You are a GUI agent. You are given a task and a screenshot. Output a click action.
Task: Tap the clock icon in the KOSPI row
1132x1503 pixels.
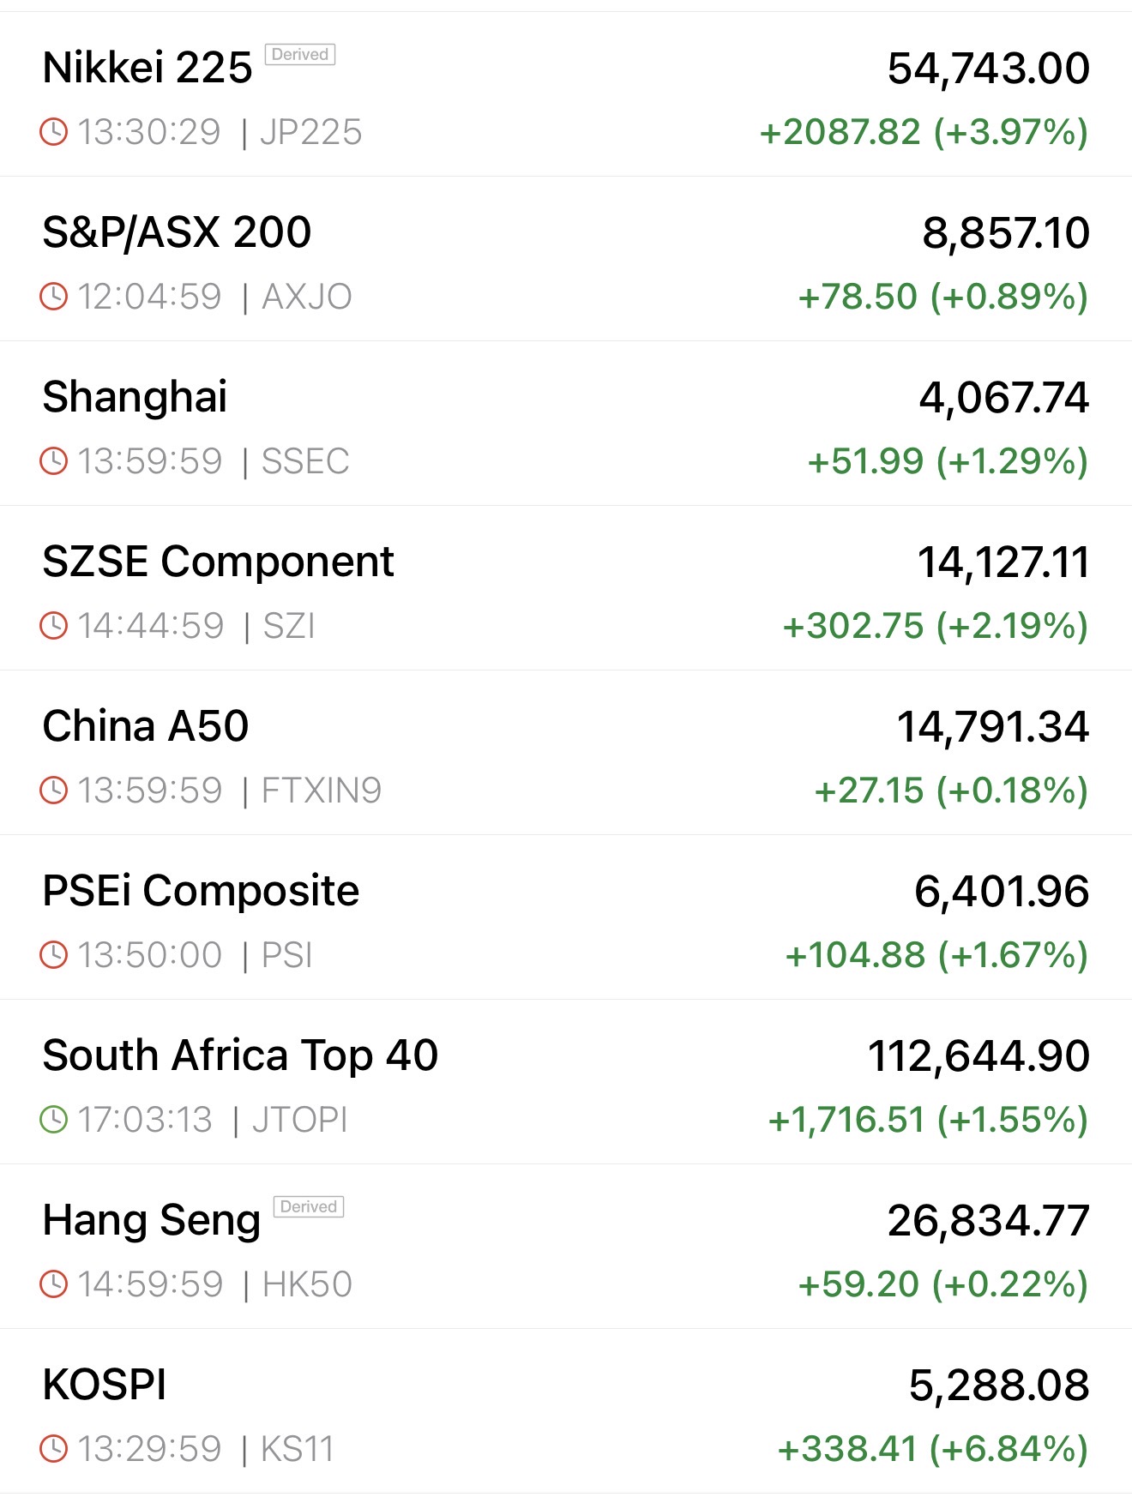point(53,1449)
